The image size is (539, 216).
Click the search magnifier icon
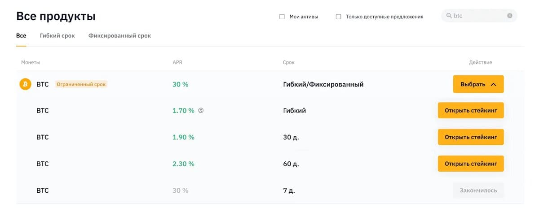449,16
